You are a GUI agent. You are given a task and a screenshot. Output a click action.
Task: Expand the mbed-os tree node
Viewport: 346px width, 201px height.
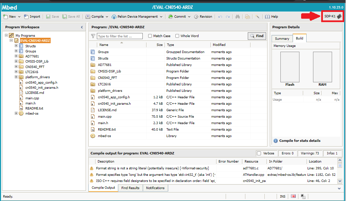coord(16,113)
